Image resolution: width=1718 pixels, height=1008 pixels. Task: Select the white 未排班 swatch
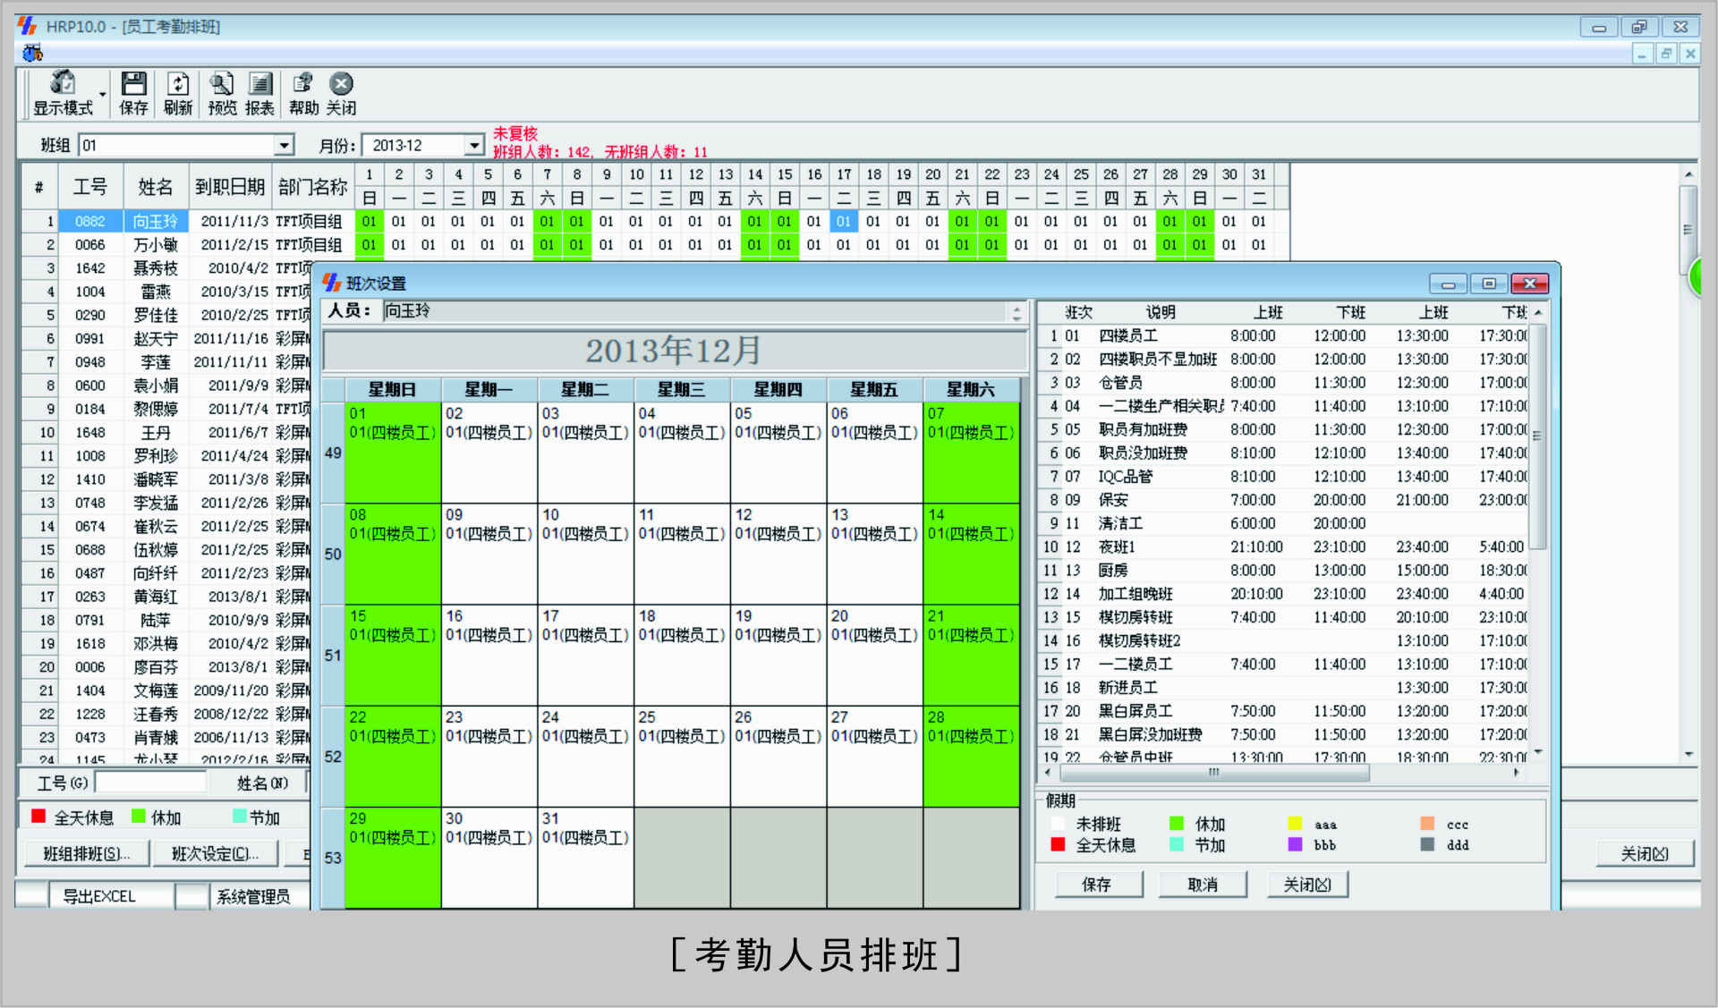coord(1058,824)
